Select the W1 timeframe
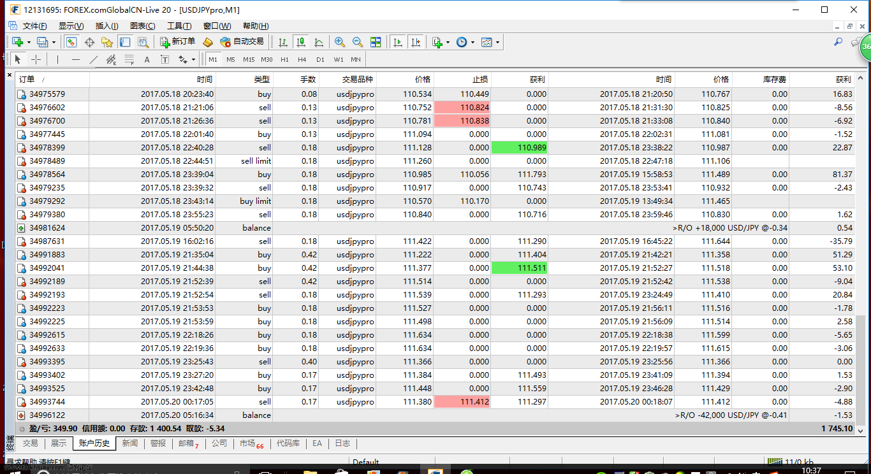Viewport: 871px width, 474px height. 339,59
